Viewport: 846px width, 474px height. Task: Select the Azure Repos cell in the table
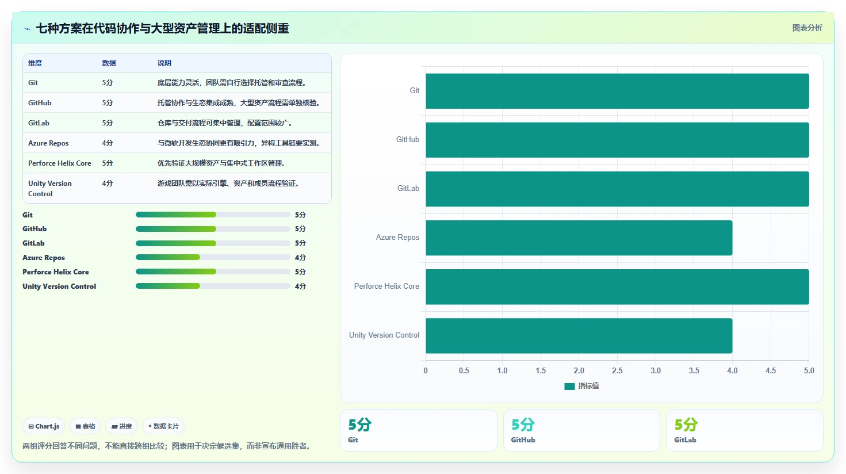tap(48, 143)
